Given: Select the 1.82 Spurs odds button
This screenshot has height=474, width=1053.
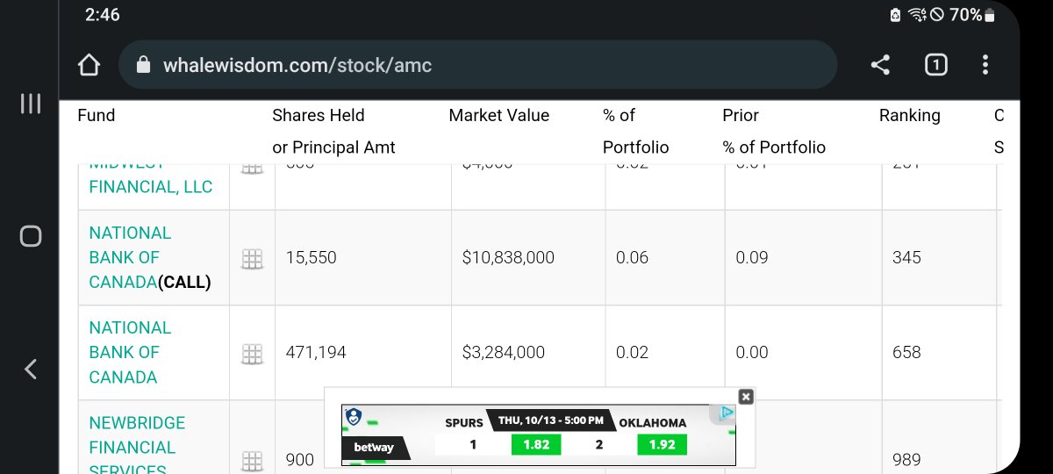Looking at the screenshot, I should [536, 445].
